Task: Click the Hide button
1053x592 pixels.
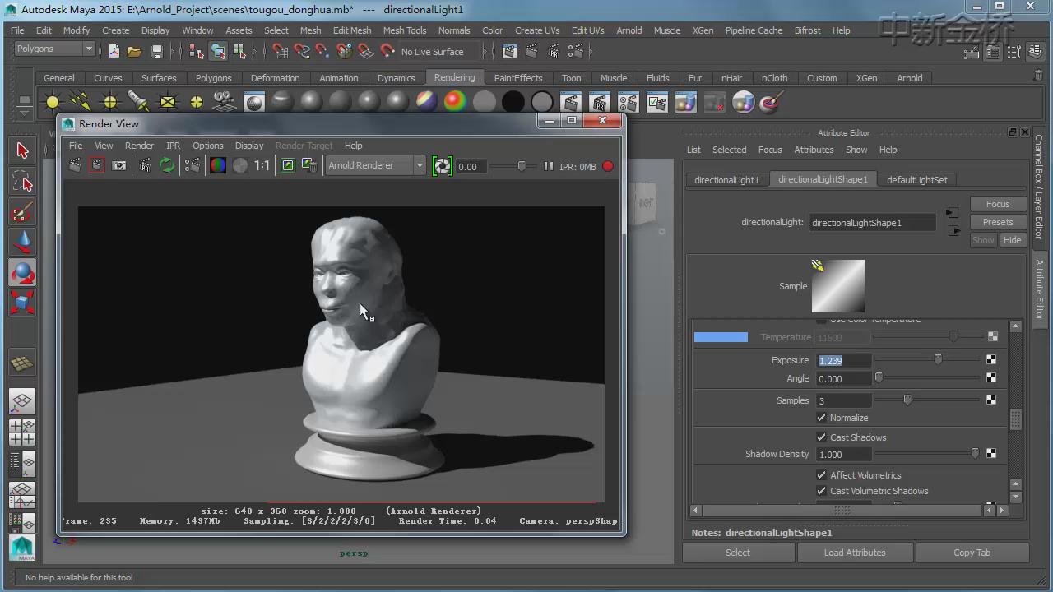Action: (x=1012, y=240)
